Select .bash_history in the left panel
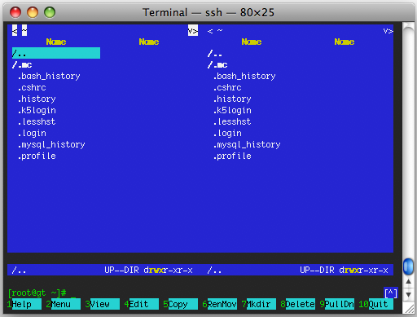The height and width of the screenshot is (317, 417). pos(49,76)
